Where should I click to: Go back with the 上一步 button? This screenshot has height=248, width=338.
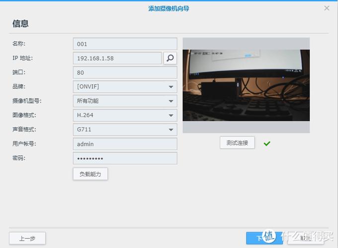(27, 238)
